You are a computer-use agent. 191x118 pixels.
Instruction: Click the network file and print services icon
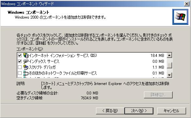(x=25, y=73)
